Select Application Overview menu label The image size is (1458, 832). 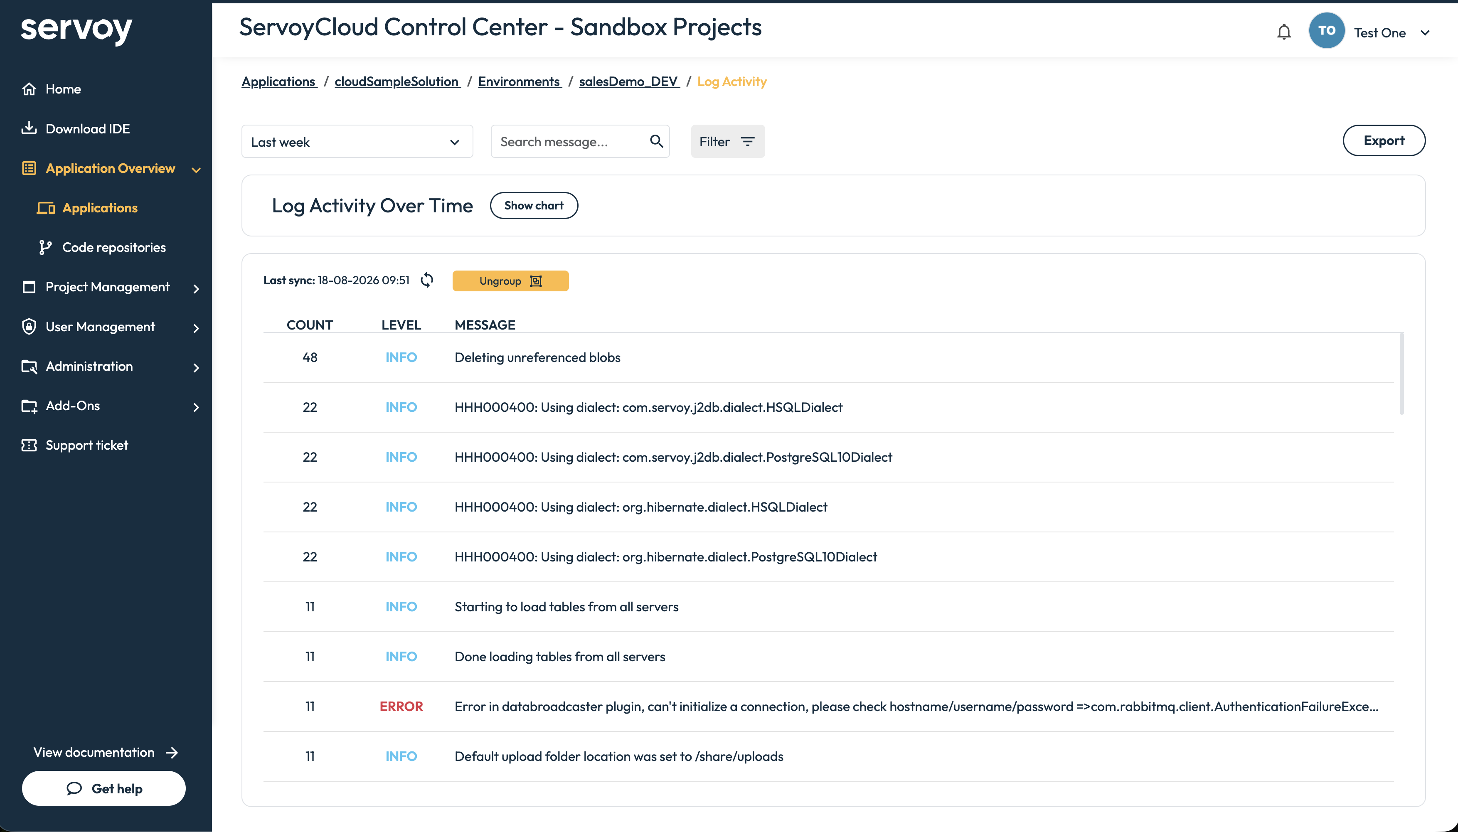point(110,169)
